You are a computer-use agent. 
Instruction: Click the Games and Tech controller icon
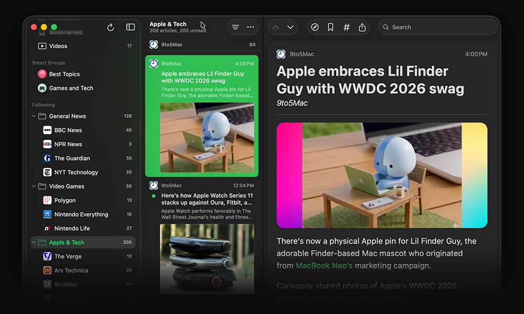pyautogui.click(x=42, y=88)
